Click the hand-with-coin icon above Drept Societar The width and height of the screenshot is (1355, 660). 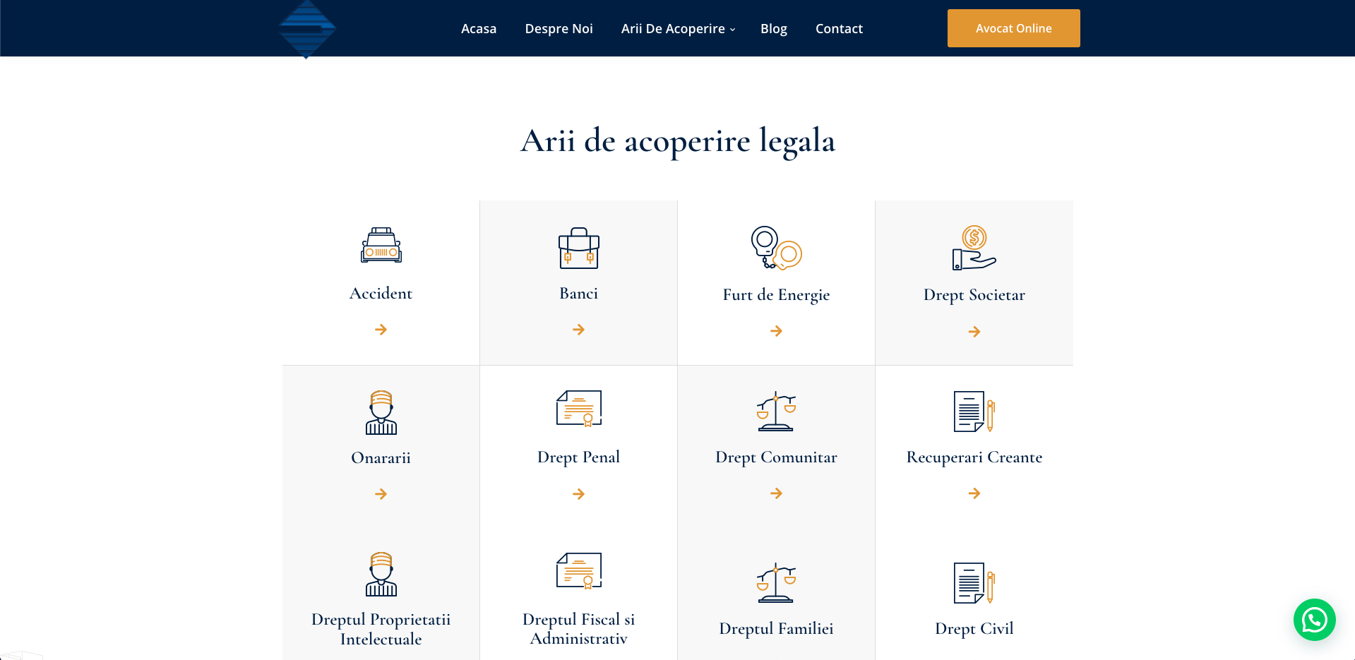tap(974, 248)
